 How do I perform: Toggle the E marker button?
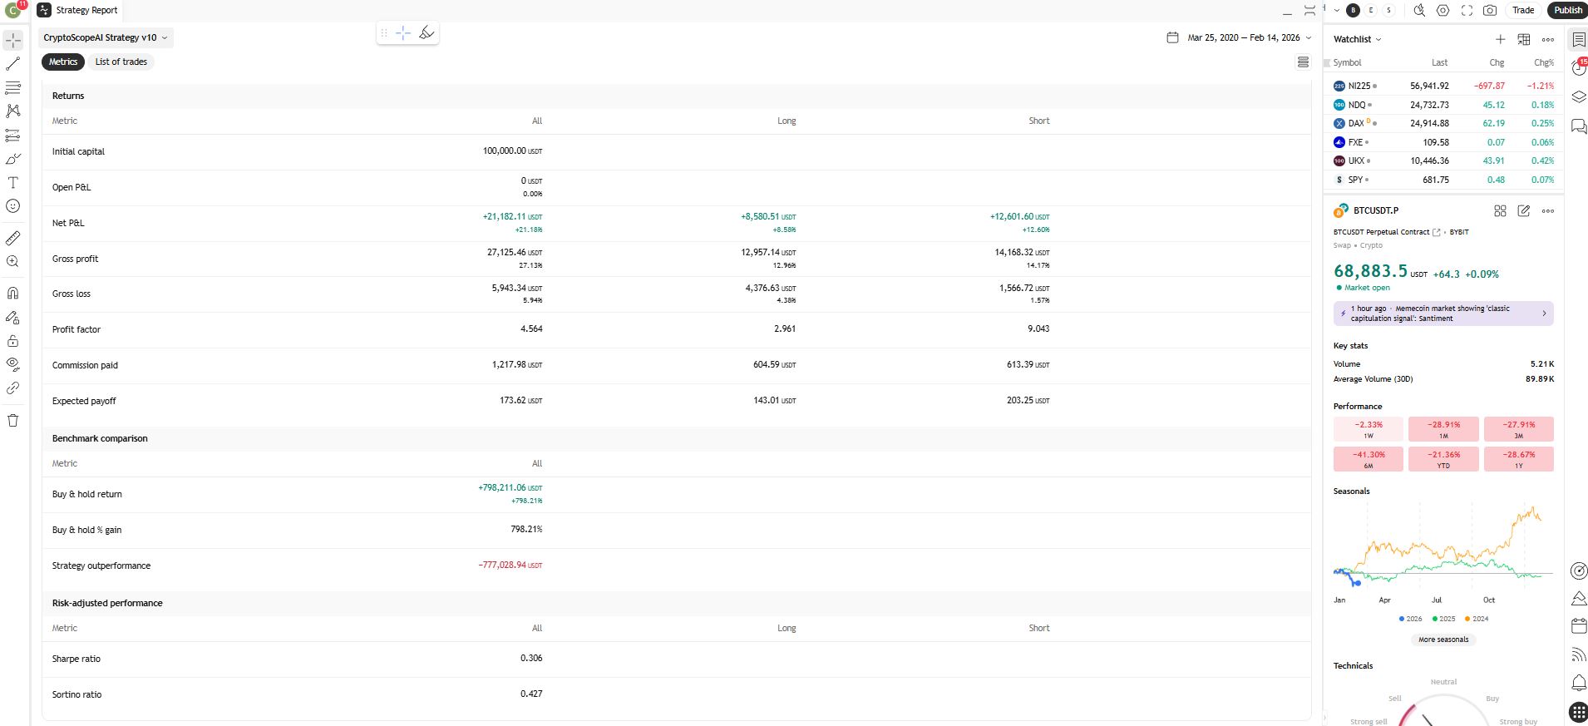tap(1372, 10)
